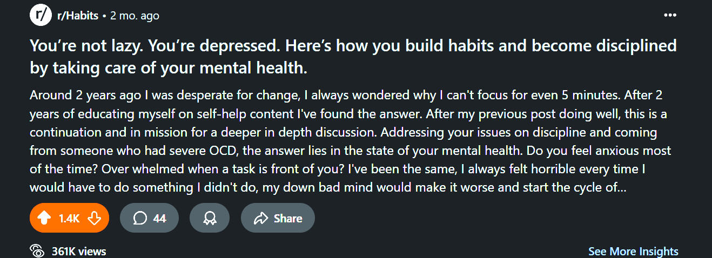This screenshot has width=712, height=258.
Task: Downvote the post with the down arrow
Action: [95, 218]
